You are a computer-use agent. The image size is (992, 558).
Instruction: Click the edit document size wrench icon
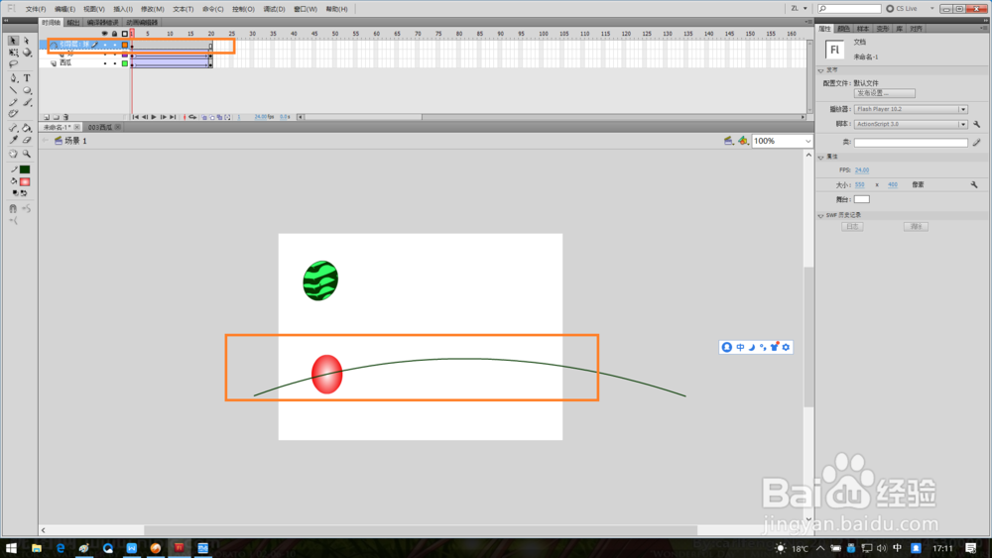coord(974,185)
